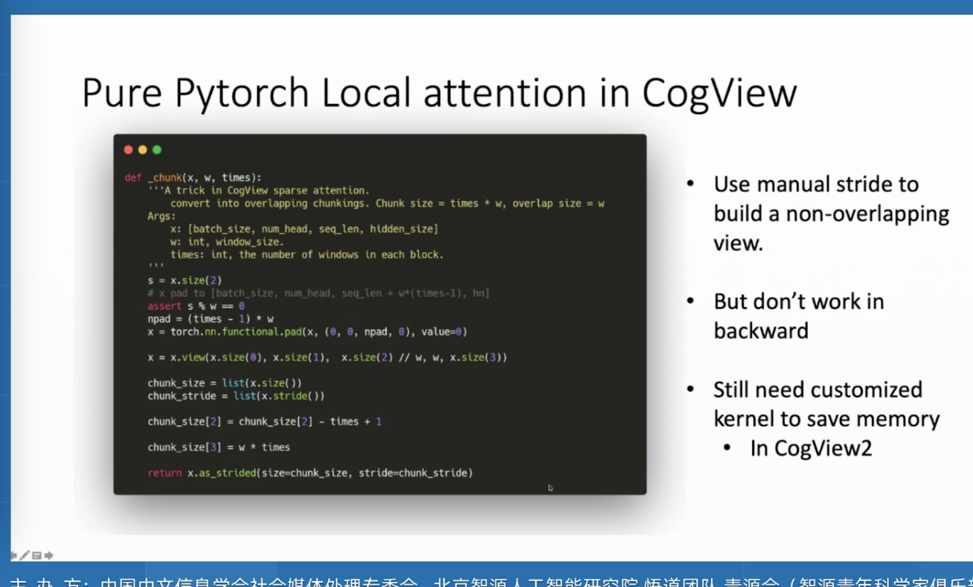Click the code line 's = x.size(2)'
This screenshot has width=973, height=587.
185,280
